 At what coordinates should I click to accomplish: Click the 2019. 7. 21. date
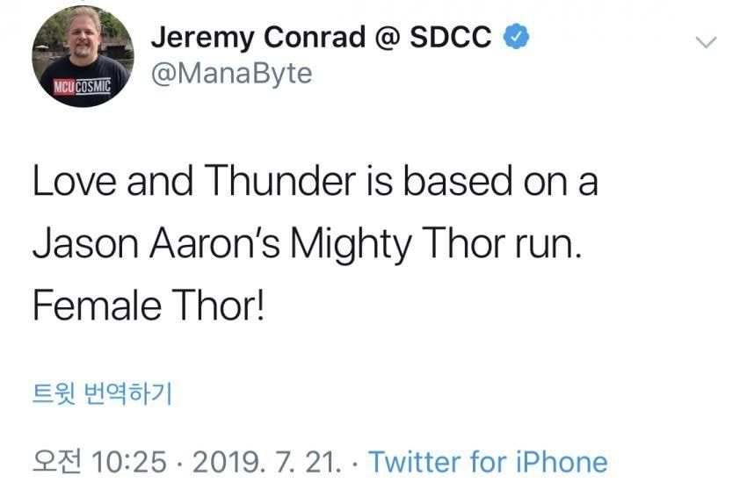(266, 462)
